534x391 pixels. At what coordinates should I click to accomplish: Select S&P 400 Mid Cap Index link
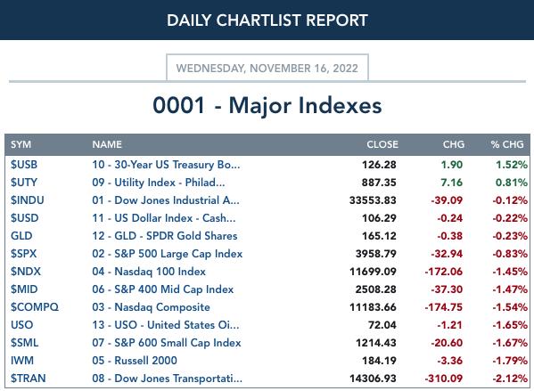coord(163,289)
